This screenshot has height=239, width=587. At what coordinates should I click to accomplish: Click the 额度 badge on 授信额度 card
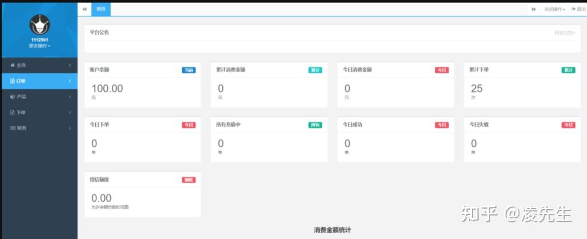point(189,180)
